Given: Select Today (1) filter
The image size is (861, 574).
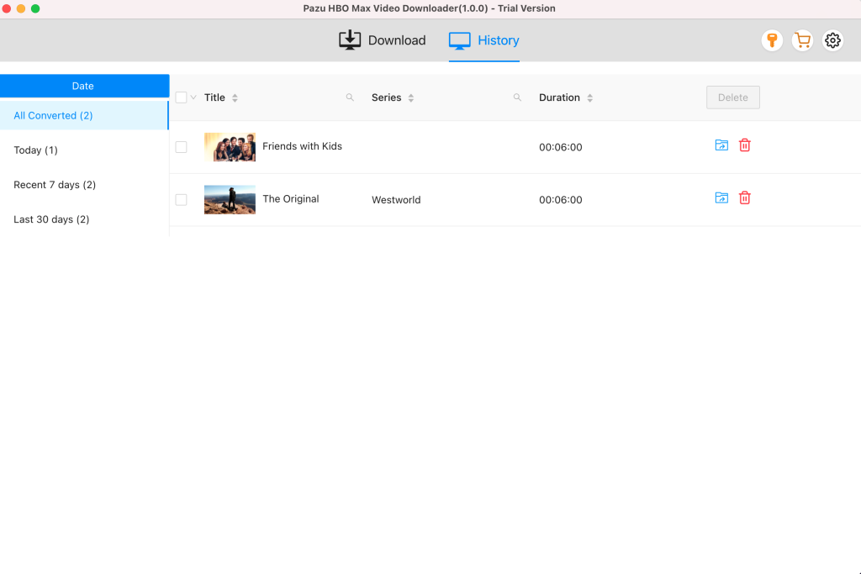Looking at the screenshot, I should tap(84, 150).
